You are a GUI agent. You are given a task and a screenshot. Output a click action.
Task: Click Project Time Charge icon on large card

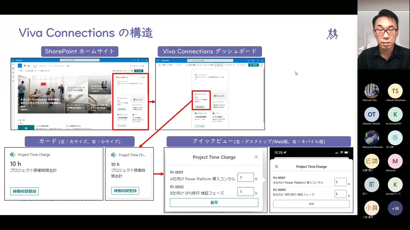(13, 155)
